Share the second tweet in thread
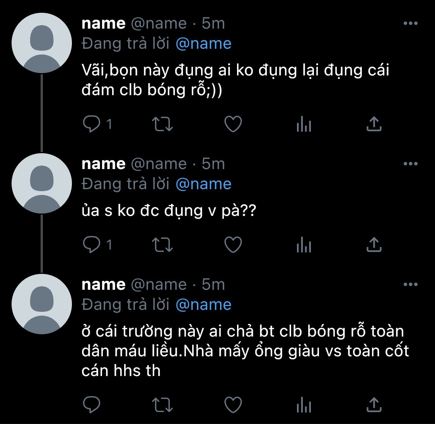This screenshot has width=435, height=424. click(374, 244)
